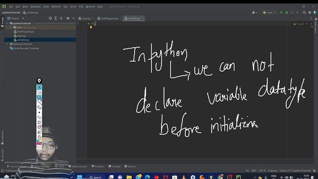Open the Code menu

pos(46,6)
